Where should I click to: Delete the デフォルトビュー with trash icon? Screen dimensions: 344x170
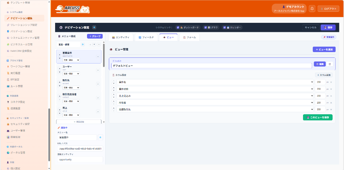330,64
